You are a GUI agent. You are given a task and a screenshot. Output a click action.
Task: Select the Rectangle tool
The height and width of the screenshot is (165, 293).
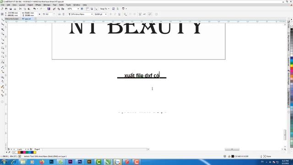pyautogui.click(x=2, y=48)
